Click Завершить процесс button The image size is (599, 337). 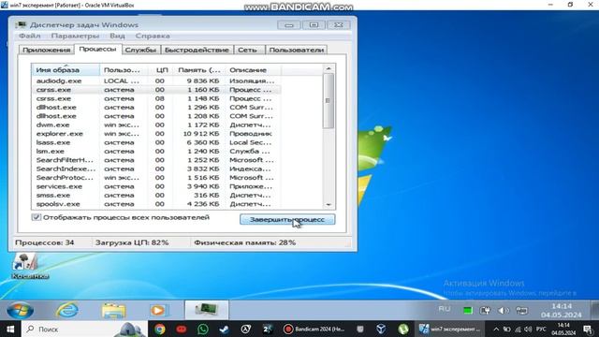click(287, 220)
